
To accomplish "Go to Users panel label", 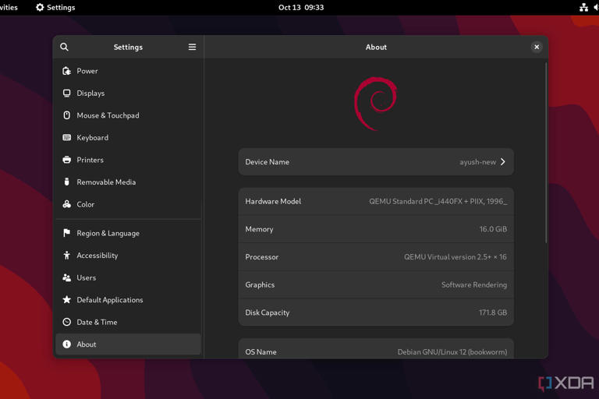I will pyautogui.click(x=87, y=277).
